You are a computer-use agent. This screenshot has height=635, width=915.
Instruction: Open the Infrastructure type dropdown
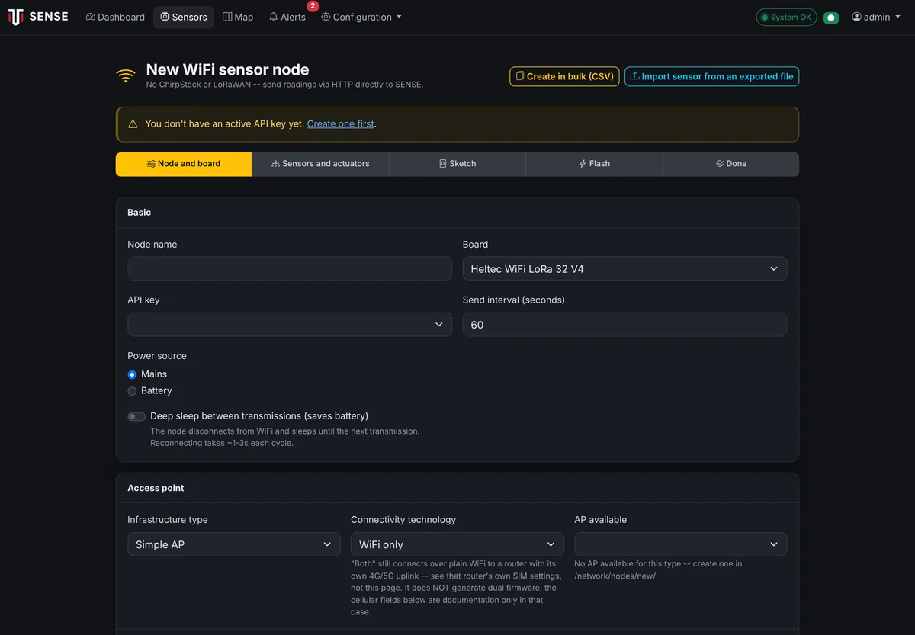tap(233, 544)
